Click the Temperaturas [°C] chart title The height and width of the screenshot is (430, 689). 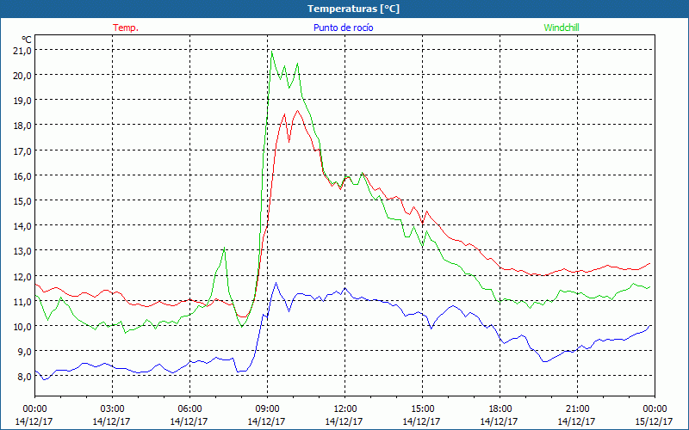coord(353,9)
